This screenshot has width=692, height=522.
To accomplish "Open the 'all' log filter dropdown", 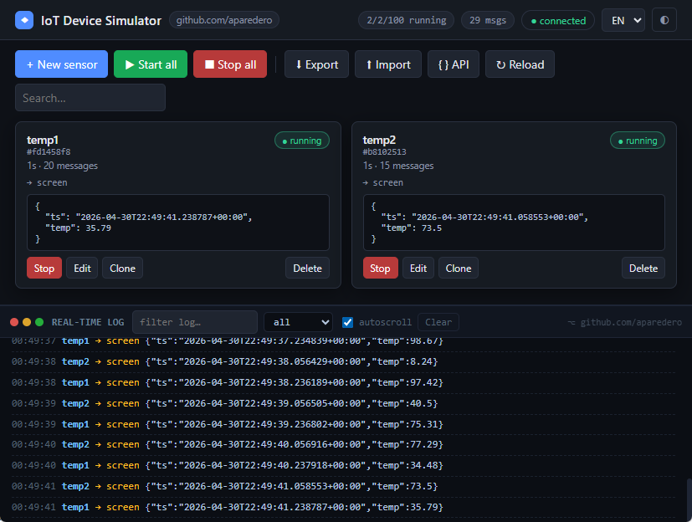I will (x=298, y=322).
